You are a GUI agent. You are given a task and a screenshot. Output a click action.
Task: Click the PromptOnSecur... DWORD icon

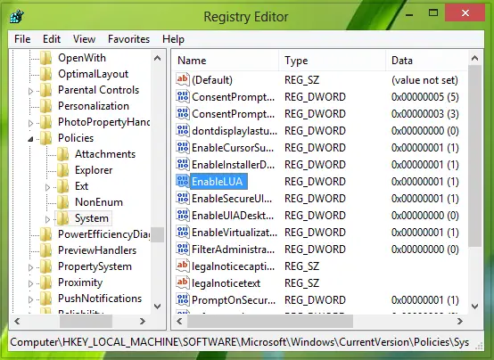point(183,299)
